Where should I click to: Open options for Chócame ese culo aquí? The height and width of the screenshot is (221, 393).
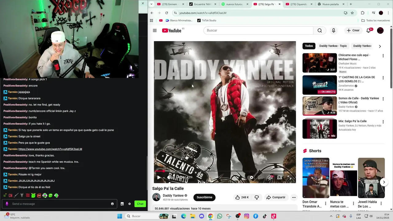click(383, 56)
